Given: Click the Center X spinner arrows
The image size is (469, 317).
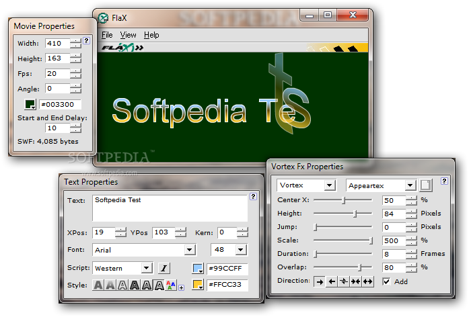Looking at the screenshot, I should click(412, 200).
